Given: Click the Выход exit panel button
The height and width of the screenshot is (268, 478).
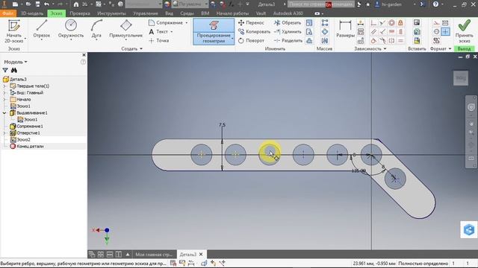Looking at the screenshot, I should tap(464, 48).
